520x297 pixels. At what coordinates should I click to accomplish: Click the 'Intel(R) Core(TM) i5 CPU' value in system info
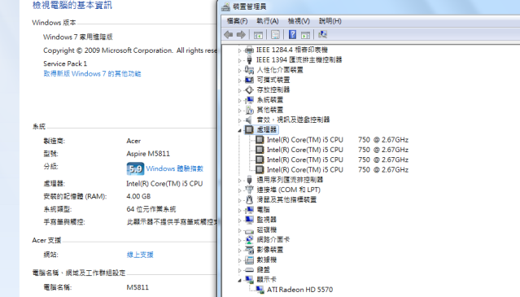pyautogui.click(x=164, y=184)
